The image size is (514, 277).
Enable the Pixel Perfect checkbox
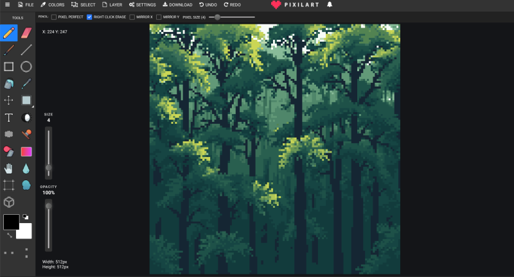coord(54,17)
